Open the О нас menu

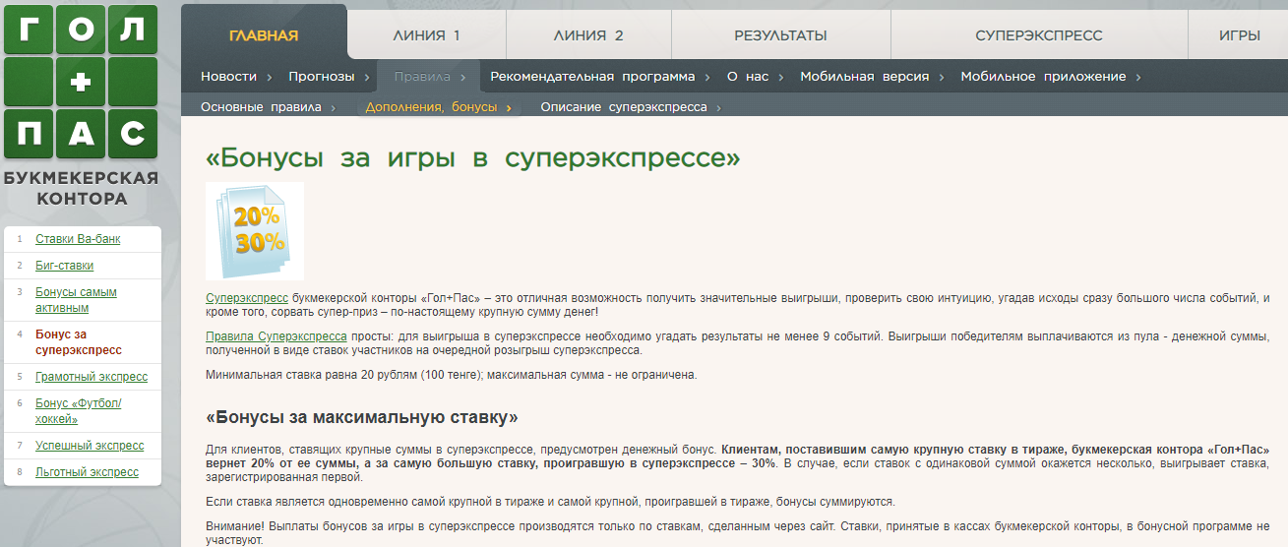[x=747, y=77]
